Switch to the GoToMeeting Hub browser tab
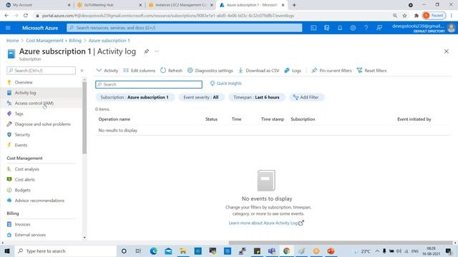The image size is (458, 257). [109, 5]
